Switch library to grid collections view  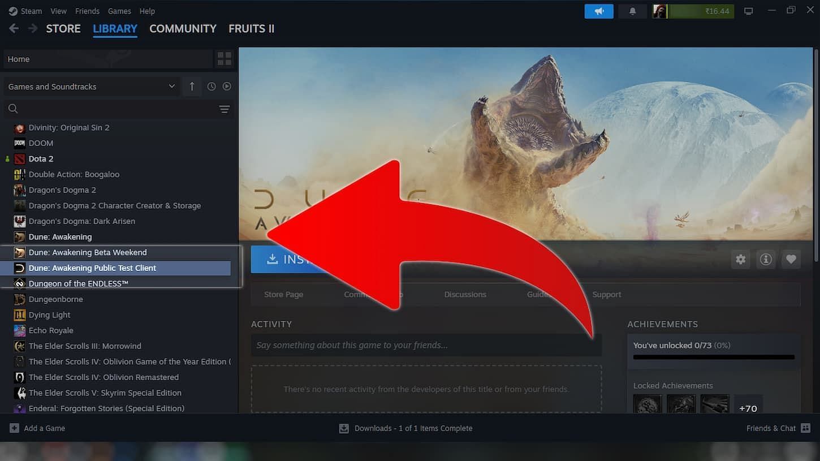pos(225,59)
